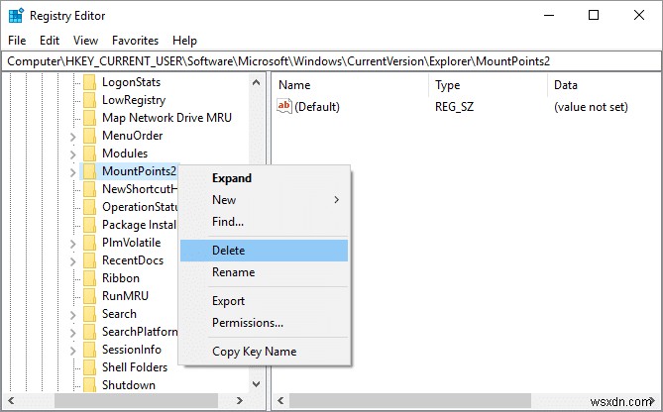Minimize the Registry Editor window
The height and width of the screenshot is (412, 663).
(x=549, y=15)
